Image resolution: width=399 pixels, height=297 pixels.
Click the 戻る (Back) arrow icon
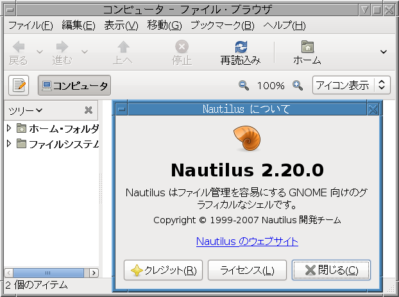tap(19, 47)
